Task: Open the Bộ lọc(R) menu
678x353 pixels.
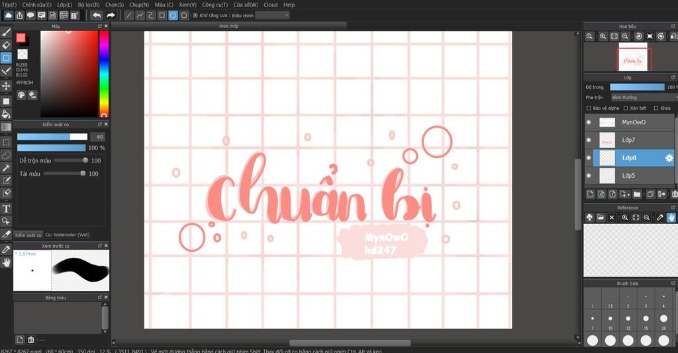Action: click(89, 5)
